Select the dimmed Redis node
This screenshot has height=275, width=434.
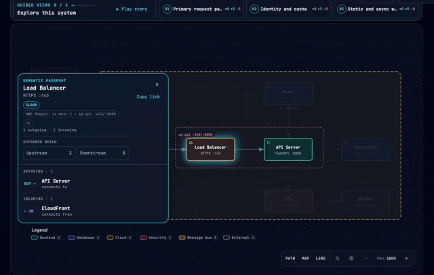click(x=288, y=94)
